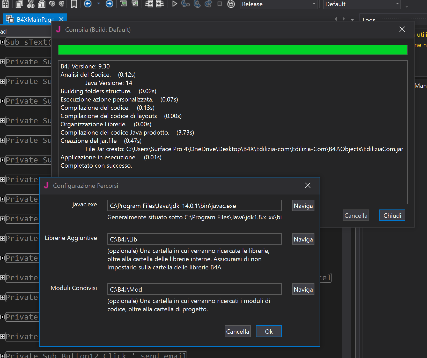This screenshot has width=427, height=358.
Task: Click Chiudi in the Compila dialog
Action: pos(392,215)
